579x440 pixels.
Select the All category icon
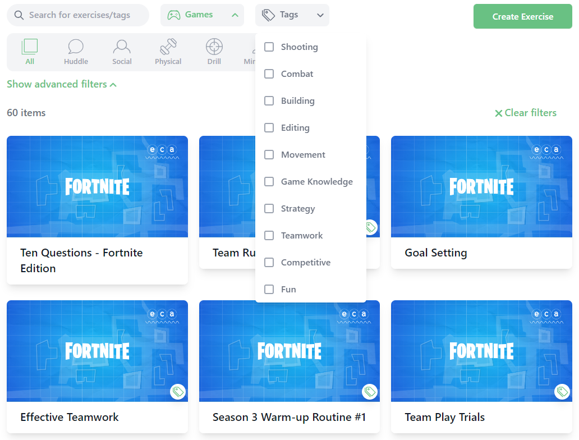30,47
